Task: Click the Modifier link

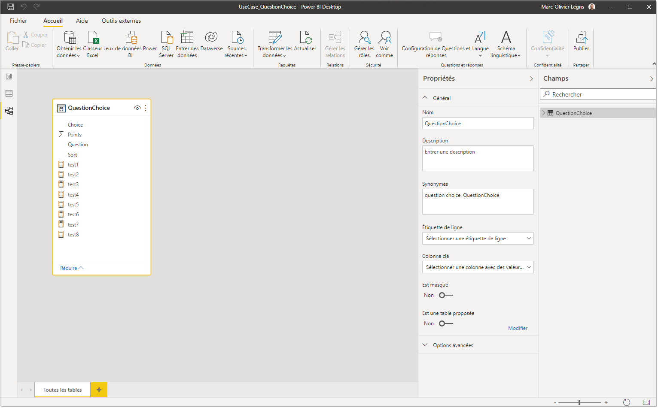Action: (518, 328)
